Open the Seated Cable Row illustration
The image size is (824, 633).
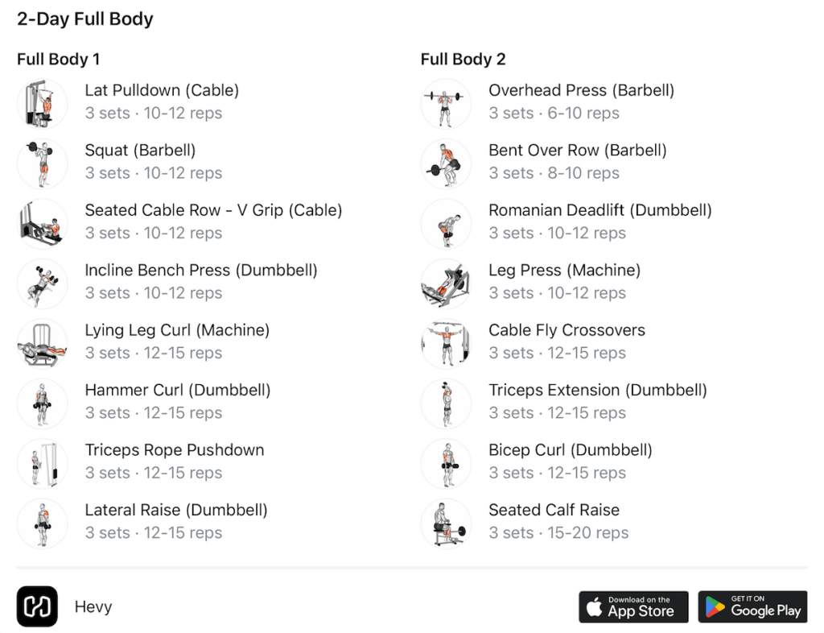point(42,223)
